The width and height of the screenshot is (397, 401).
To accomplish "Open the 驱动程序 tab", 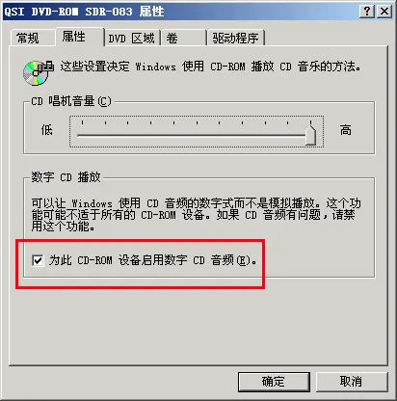I will [236, 39].
